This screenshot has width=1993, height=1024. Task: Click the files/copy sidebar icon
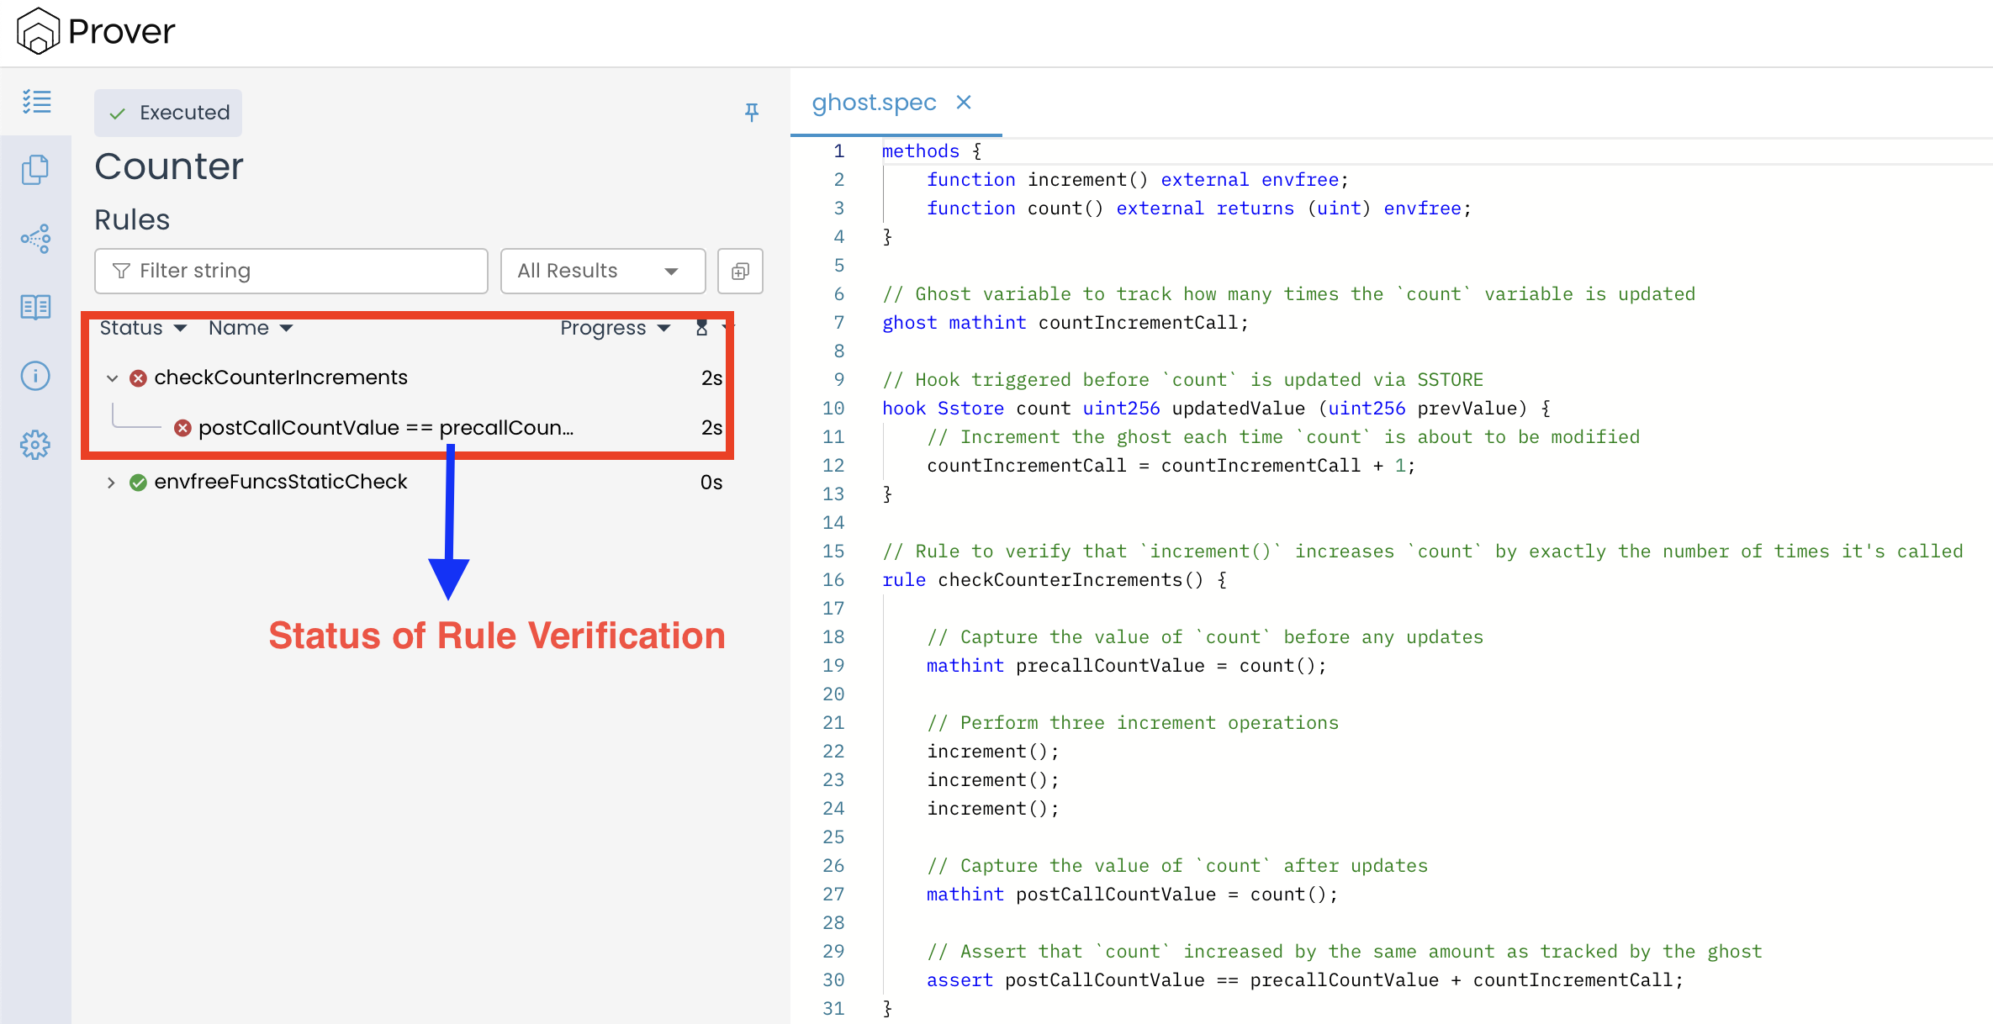point(35,170)
